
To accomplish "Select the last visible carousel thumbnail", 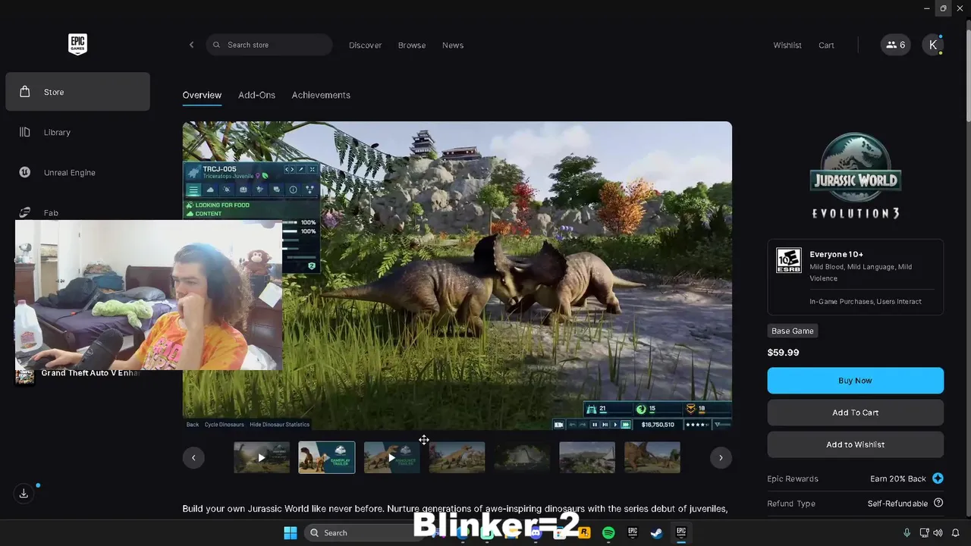I will tap(652, 457).
